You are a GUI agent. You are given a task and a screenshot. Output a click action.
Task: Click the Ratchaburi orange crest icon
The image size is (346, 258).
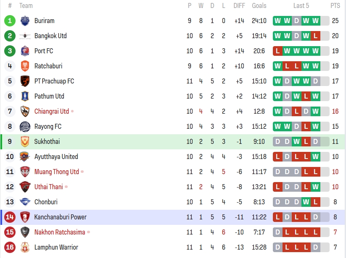(25, 66)
